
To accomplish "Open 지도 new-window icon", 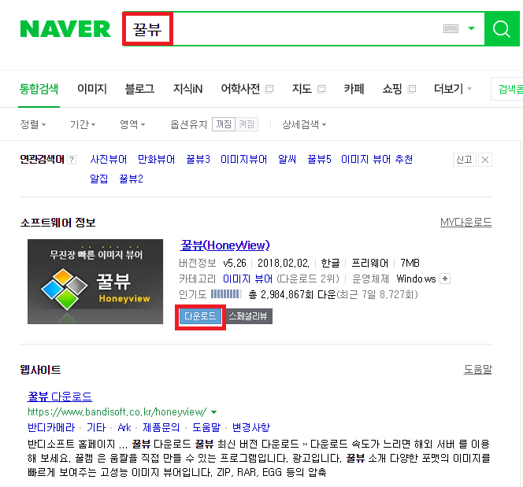I will 321,89.
